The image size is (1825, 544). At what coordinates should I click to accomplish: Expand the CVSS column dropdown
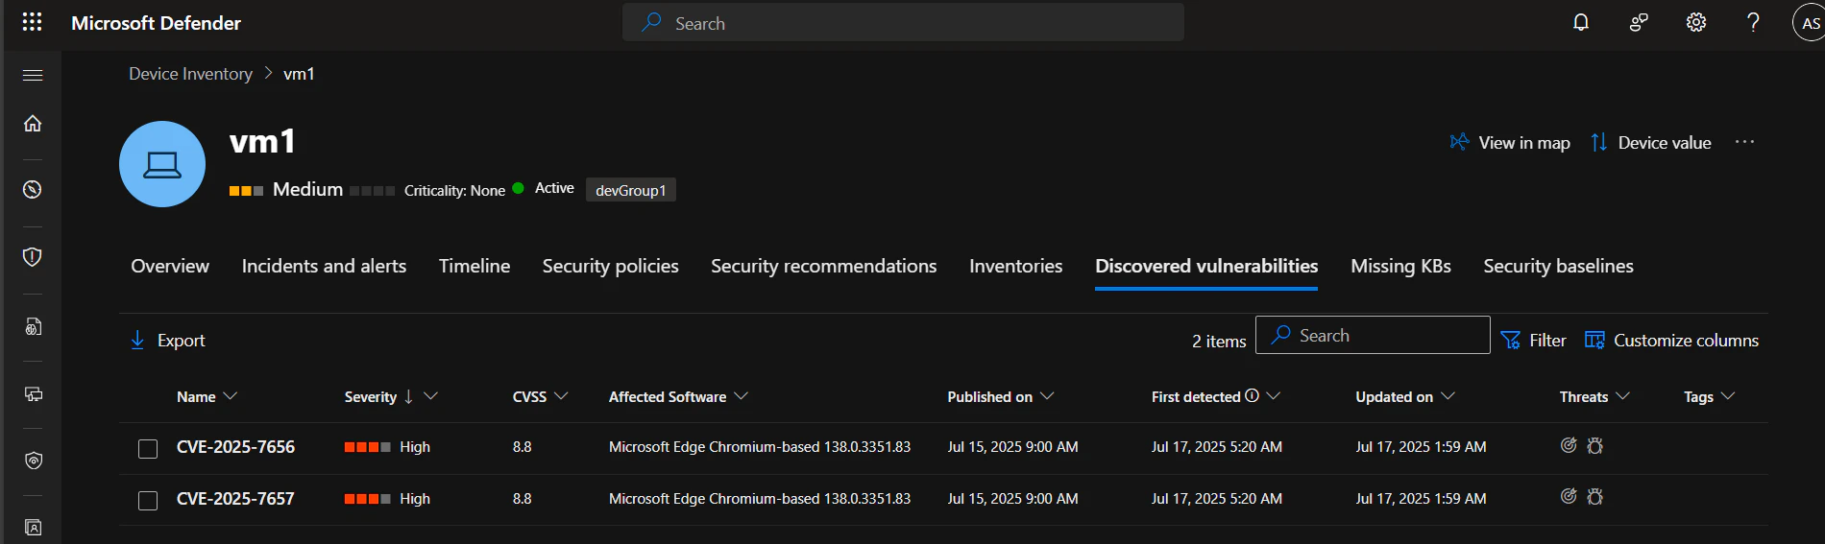click(x=561, y=396)
